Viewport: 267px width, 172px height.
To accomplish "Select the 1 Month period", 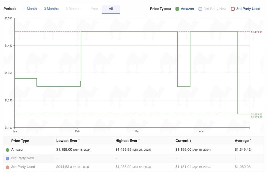I will [x=30, y=9].
